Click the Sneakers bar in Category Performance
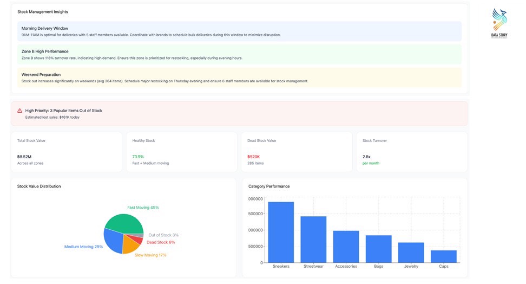This screenshot has height=284, width=526. click(x=281, y=232)
